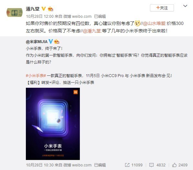The width and height of the screenshot is (193, 170).
Task: Open the #小米手表# hashtag topic
Action: (x=36, y=75)
